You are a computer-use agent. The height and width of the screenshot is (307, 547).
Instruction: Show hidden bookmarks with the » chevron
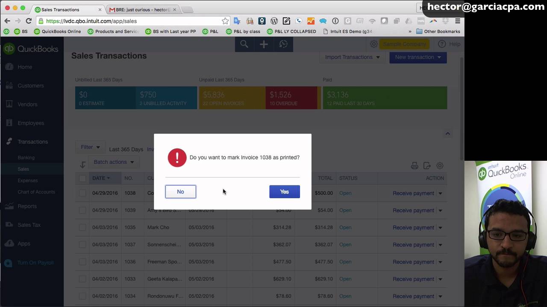410,31
